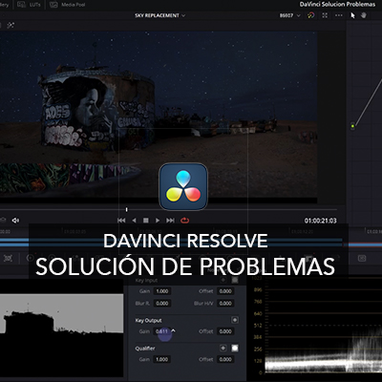Viewport: 382px width, 382px height.
Task: Click the Blur R. value field
Action: 162,304
